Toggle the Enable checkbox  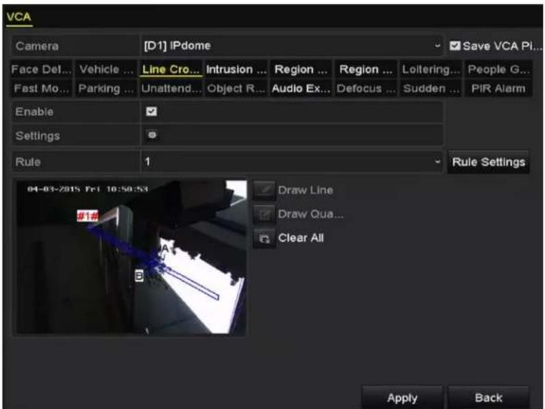pos(151,111)
